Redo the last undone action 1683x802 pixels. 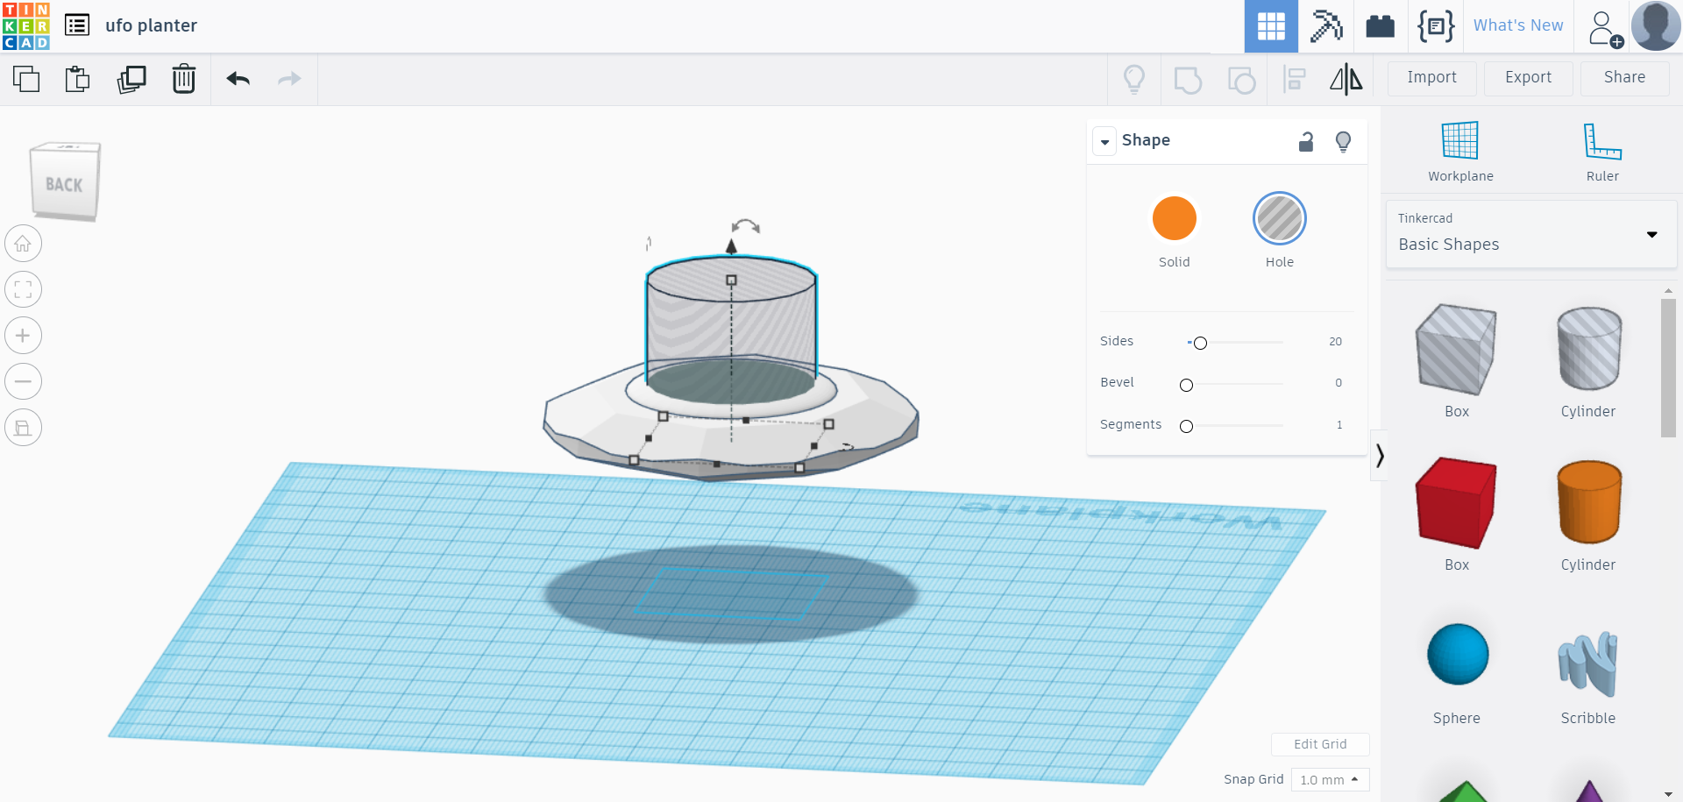point(289,79)
